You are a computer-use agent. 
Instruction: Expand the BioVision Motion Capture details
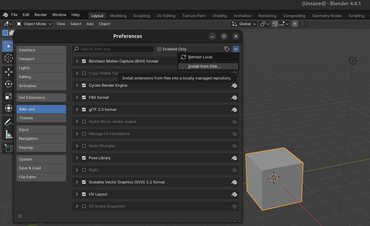coord(77,61)
